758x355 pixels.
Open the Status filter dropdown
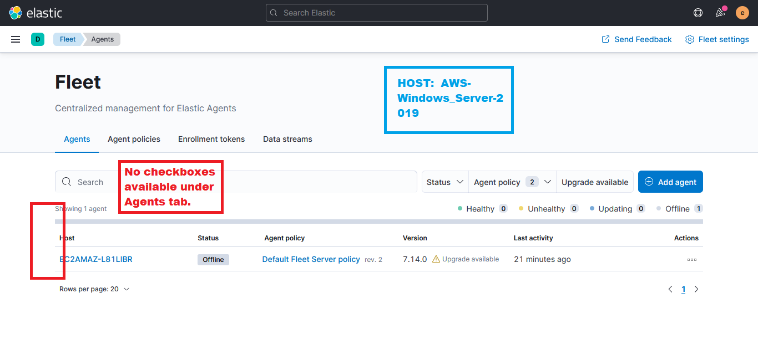[x=444, y=182]
